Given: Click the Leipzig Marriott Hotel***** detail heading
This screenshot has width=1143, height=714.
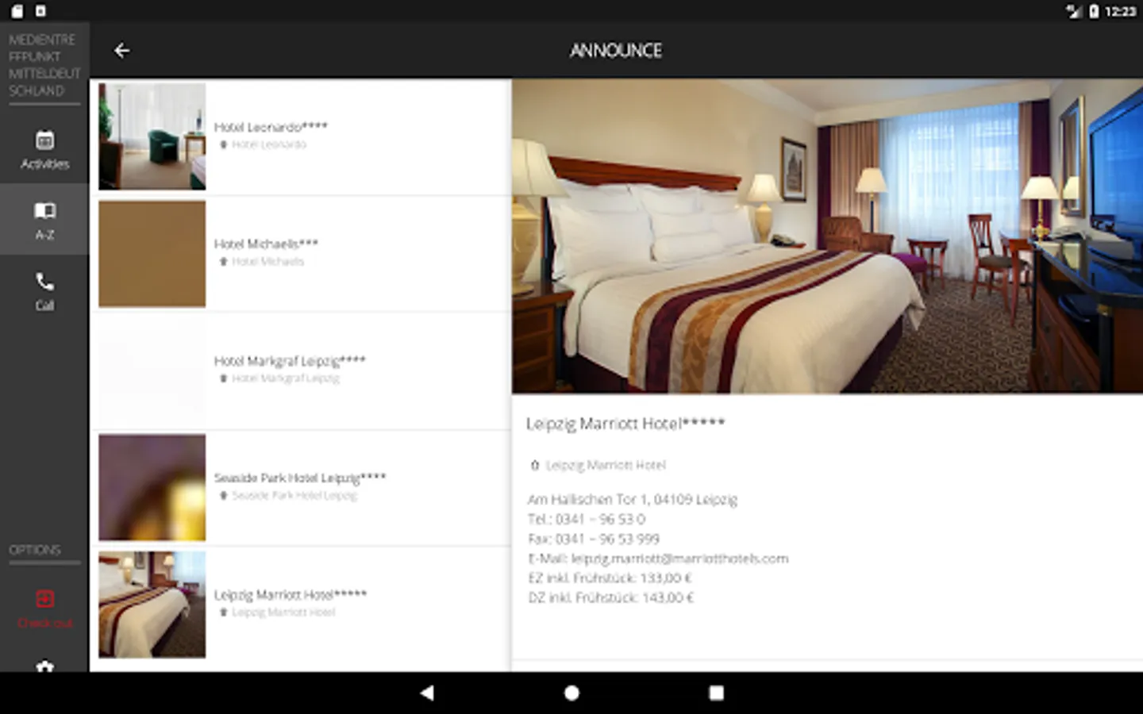Looking at the screenshot, I should 625,424.
